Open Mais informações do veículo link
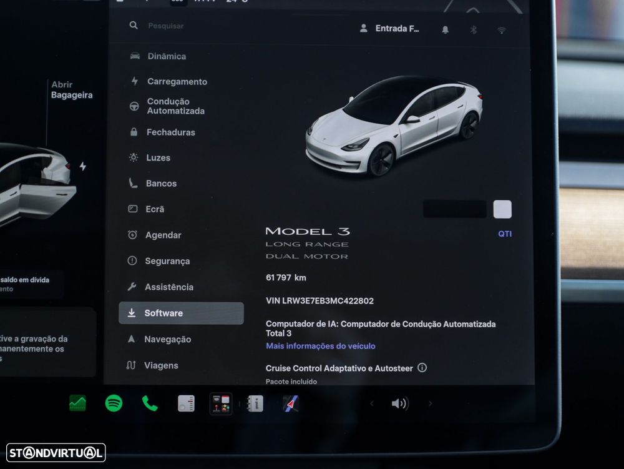This screenshot has width=624, height=469. tap(320, 346)
